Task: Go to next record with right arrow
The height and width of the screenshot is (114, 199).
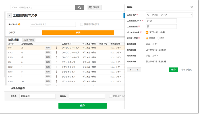Action: (137, 70)
